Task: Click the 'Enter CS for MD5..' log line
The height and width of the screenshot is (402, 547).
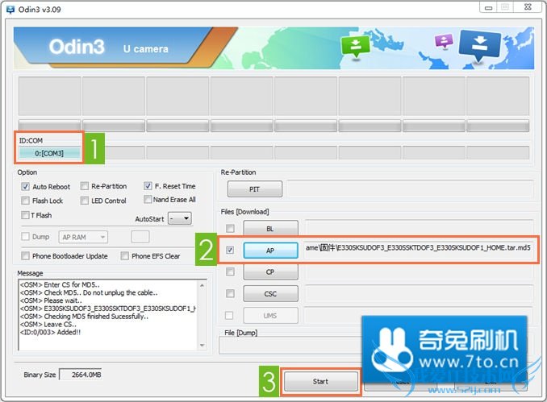Action: point(60,284)
